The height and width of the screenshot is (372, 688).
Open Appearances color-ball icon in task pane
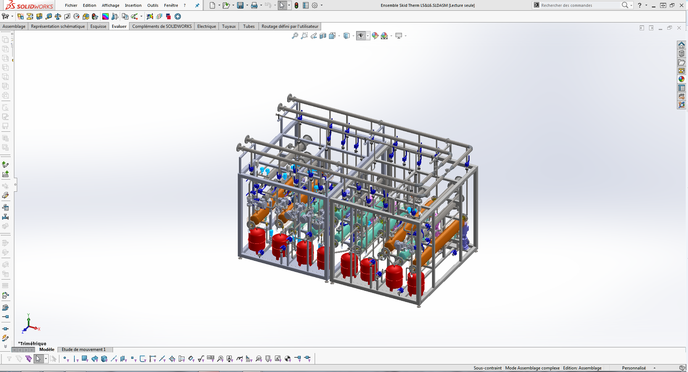pos(682,79)
